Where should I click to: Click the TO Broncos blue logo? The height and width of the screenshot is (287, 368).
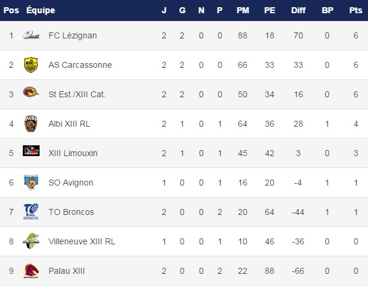[x=31, y=211]
